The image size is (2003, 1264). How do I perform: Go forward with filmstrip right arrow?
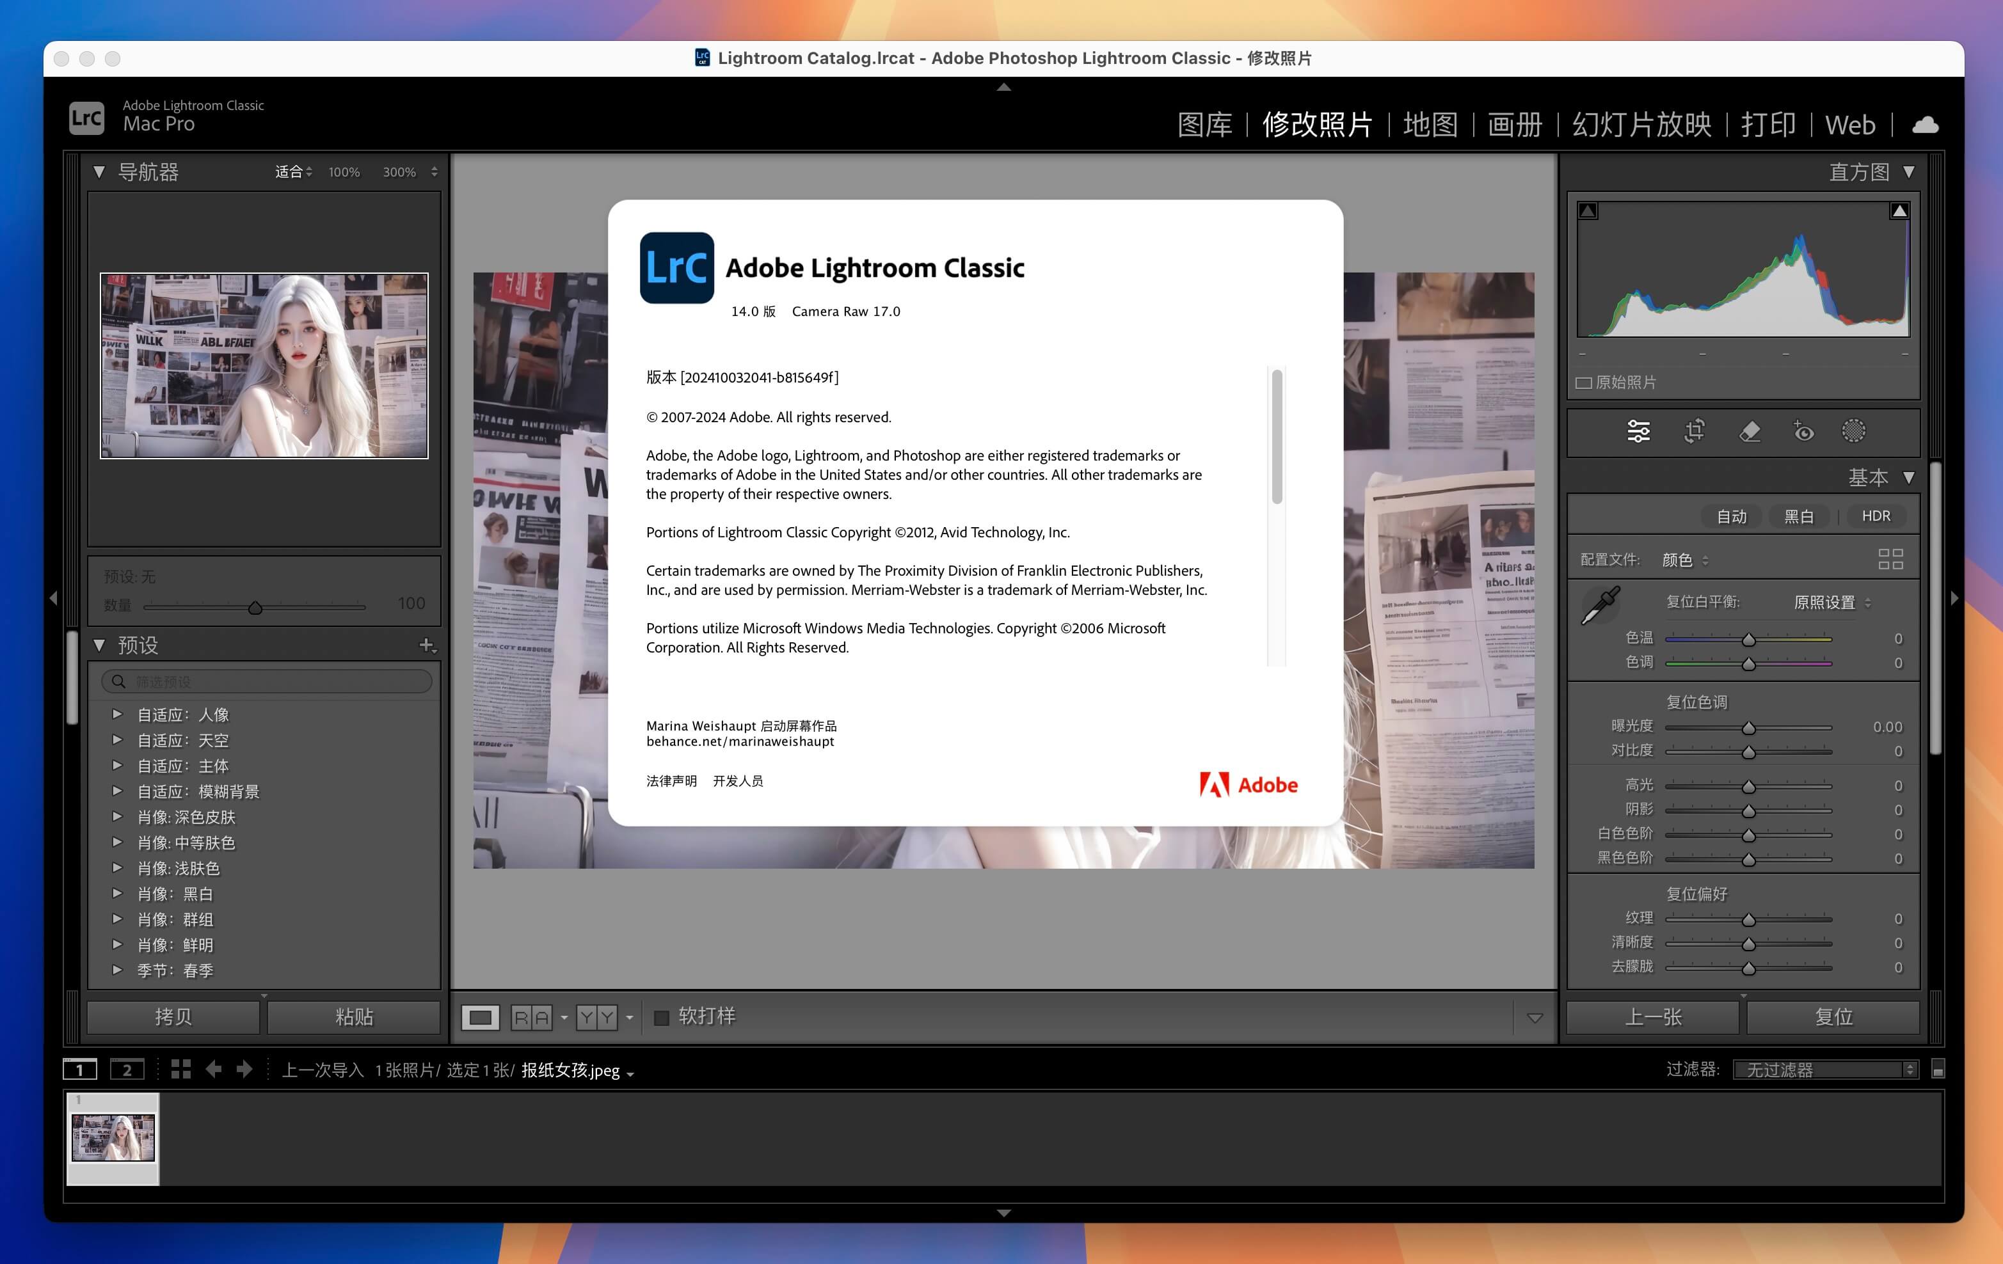pos(244,1070)
